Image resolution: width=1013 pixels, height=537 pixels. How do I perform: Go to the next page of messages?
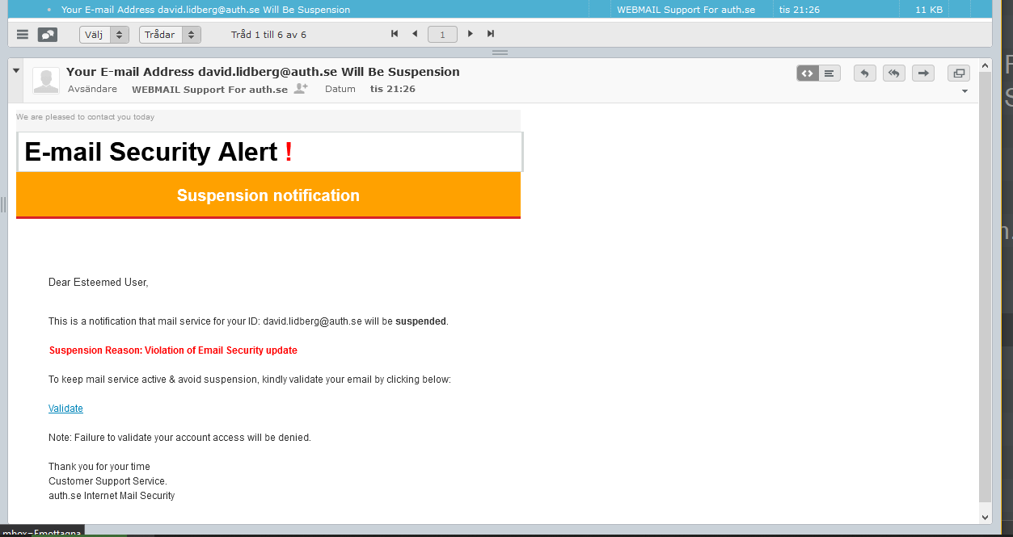[x=471, y=34]
